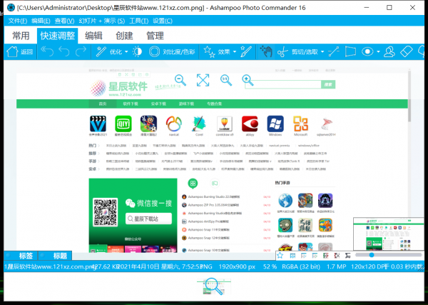Click the bottom thumbnail with magnifier
Image resolution: width=428 pixels, height=305 pixels.
click(x=214, y=286)
